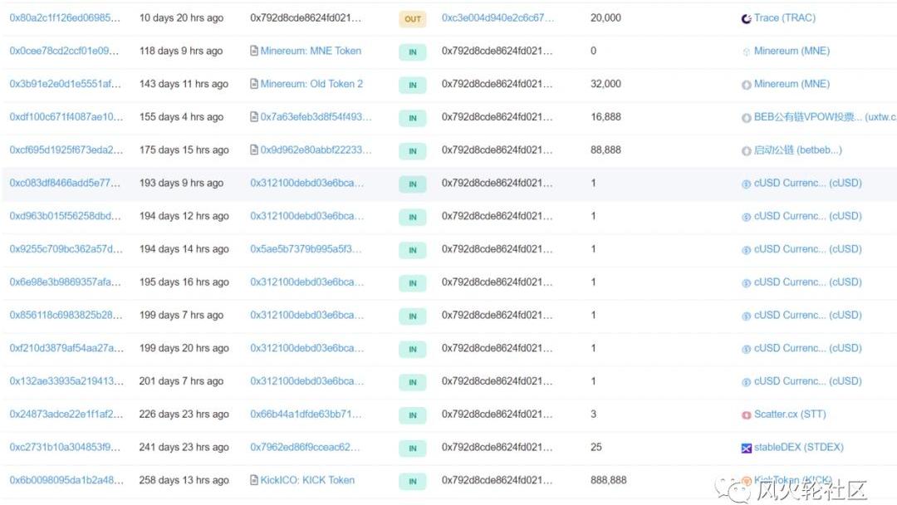Open the stableDEX (STDEX) token link
Viewport: 897px width, 505px height.
pos(799,447)
